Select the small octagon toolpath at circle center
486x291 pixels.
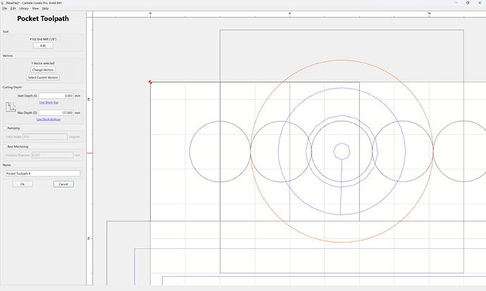[342, 151]
